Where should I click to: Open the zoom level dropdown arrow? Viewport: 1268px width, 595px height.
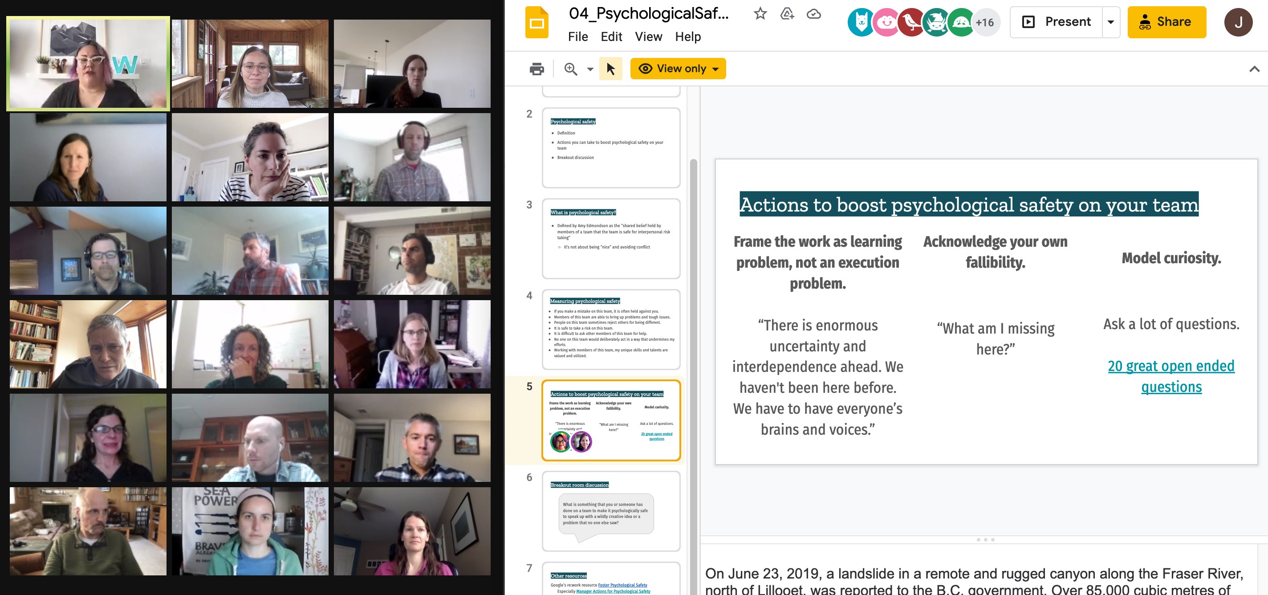(x=589, y=69)
